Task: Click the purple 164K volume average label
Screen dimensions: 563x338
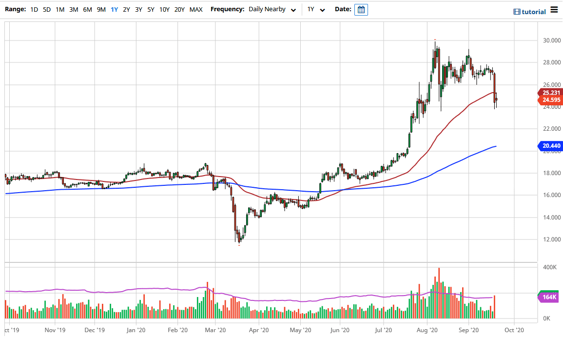Action: click(x=551, y=297)
